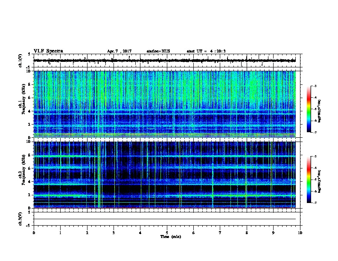Click the "station=HUS" header label
This screenshot has width=338, height=261.
[158, 51]
